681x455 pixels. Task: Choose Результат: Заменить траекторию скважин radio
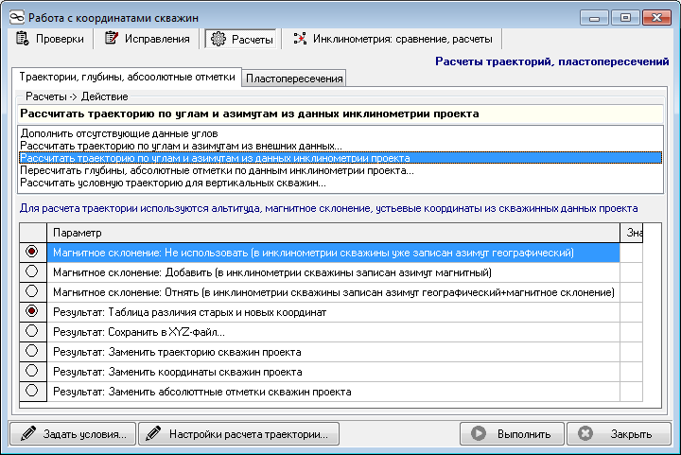click(32, 351)
